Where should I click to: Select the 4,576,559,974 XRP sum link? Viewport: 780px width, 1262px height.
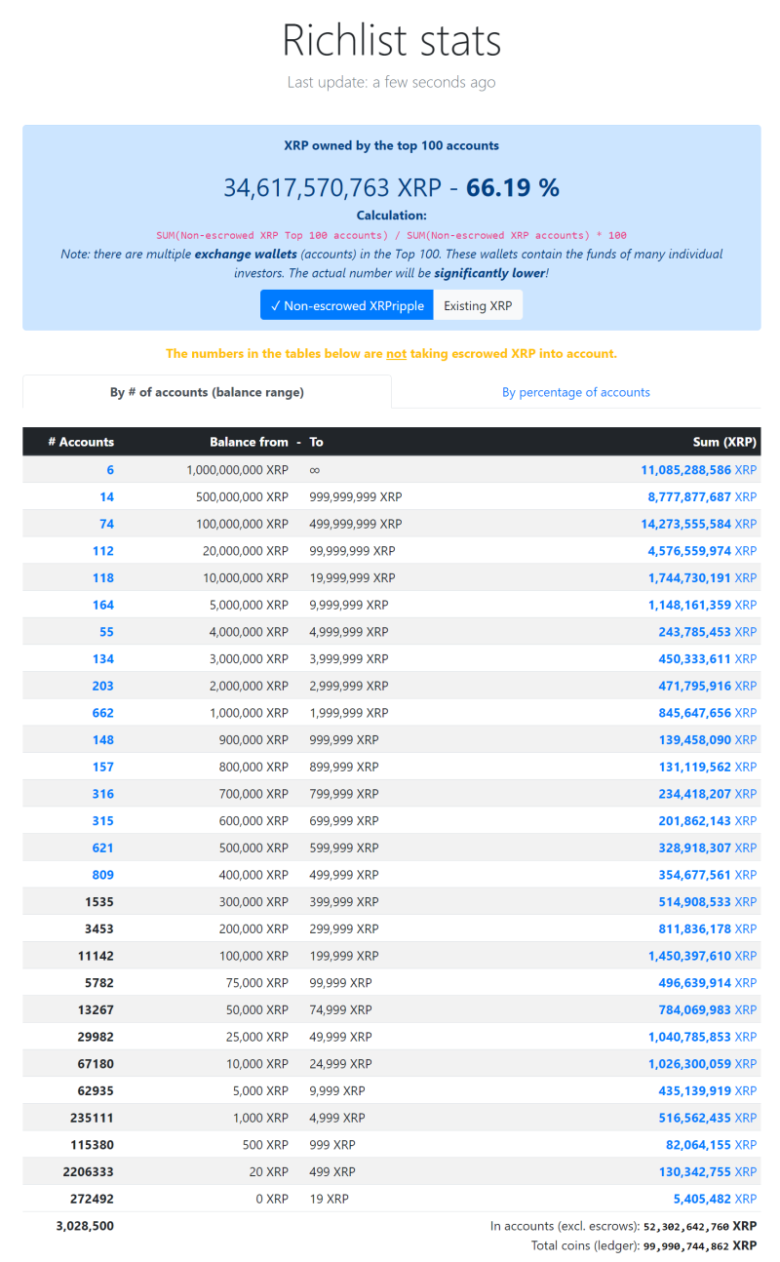702,551
